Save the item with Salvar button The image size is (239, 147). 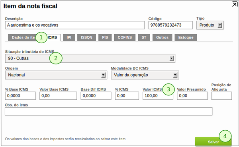(213, 142)
